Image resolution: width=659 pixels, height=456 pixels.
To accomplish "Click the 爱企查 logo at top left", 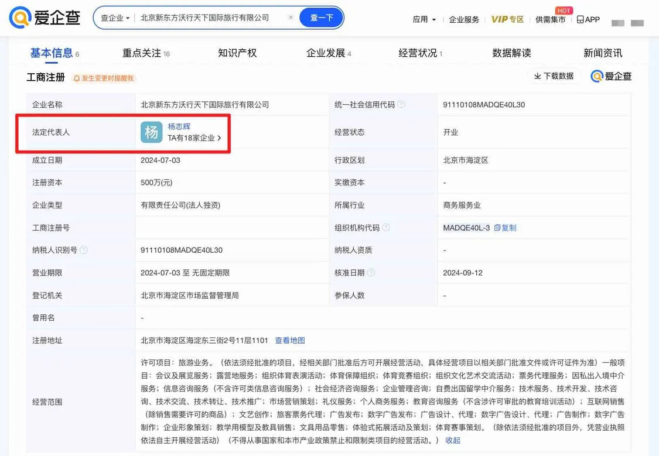I will click(x=45, y=18).
